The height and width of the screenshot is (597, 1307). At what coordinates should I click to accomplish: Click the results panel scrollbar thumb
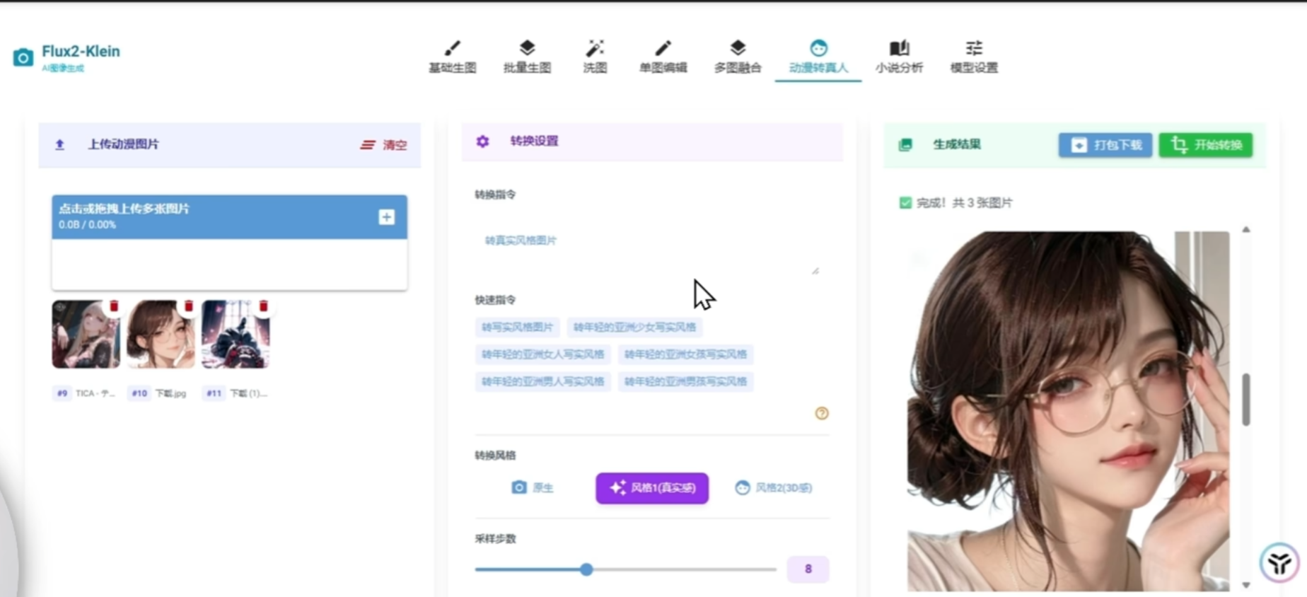click(x=1246, y=400)
